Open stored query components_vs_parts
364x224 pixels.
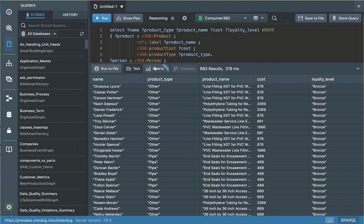[52, 163]
